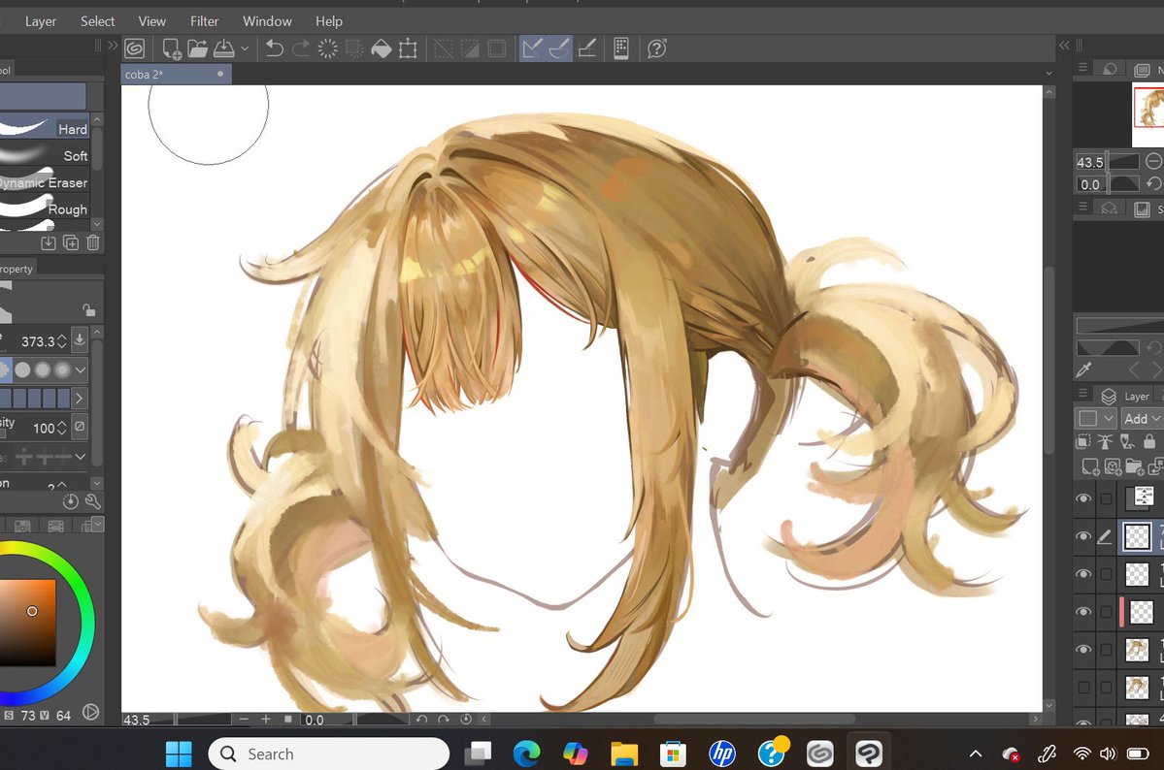Choose the Rough eraser sub tool
Image resolution: width=1164 pixels, height=770 pixels.
pos(45,209)
